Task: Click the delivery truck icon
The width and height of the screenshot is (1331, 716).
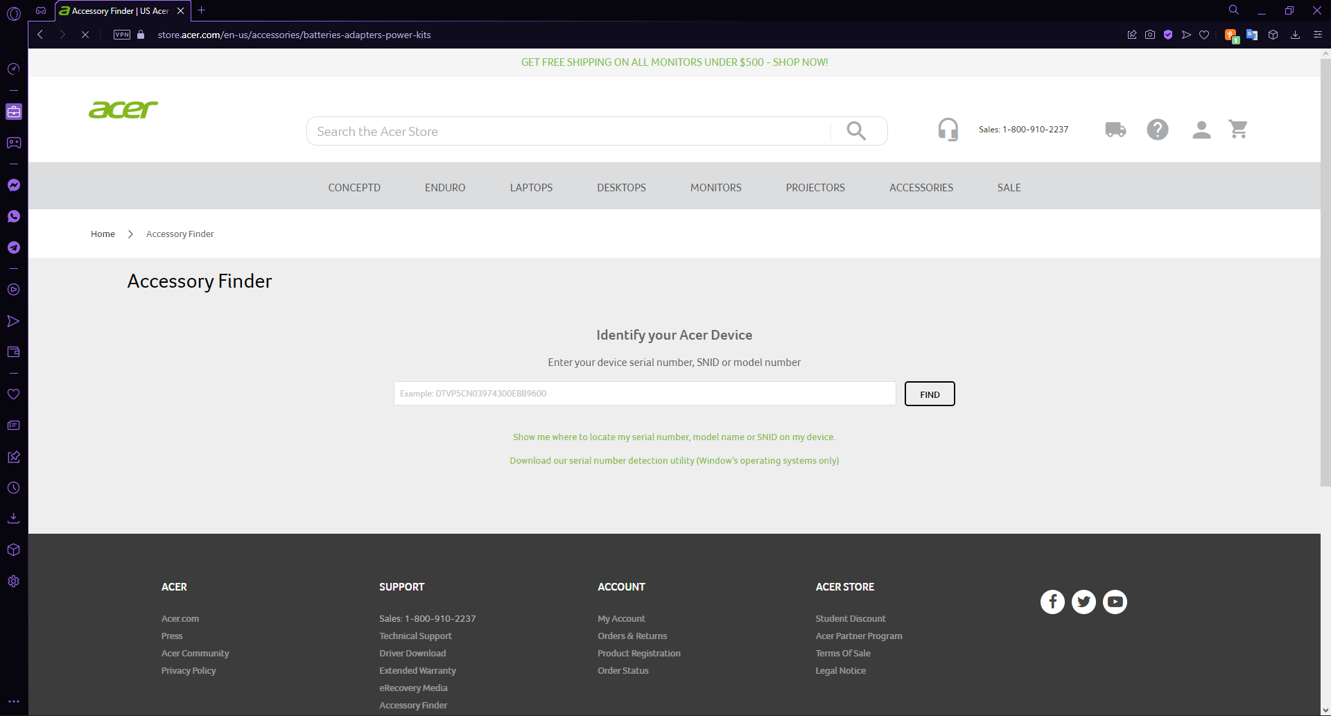Action: pos(1115,130)
